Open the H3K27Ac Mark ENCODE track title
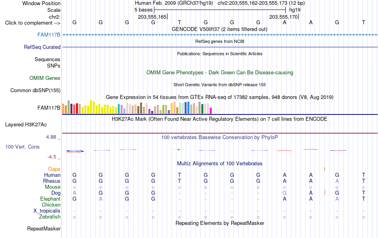The height and width of the screenshot is (238, 378). pyautogui.click(x=220, y=119)
